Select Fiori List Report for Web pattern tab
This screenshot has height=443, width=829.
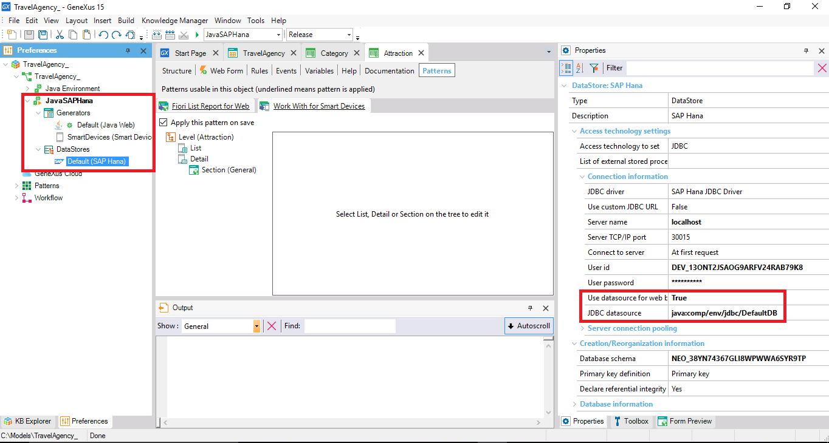tap(205, 106)
